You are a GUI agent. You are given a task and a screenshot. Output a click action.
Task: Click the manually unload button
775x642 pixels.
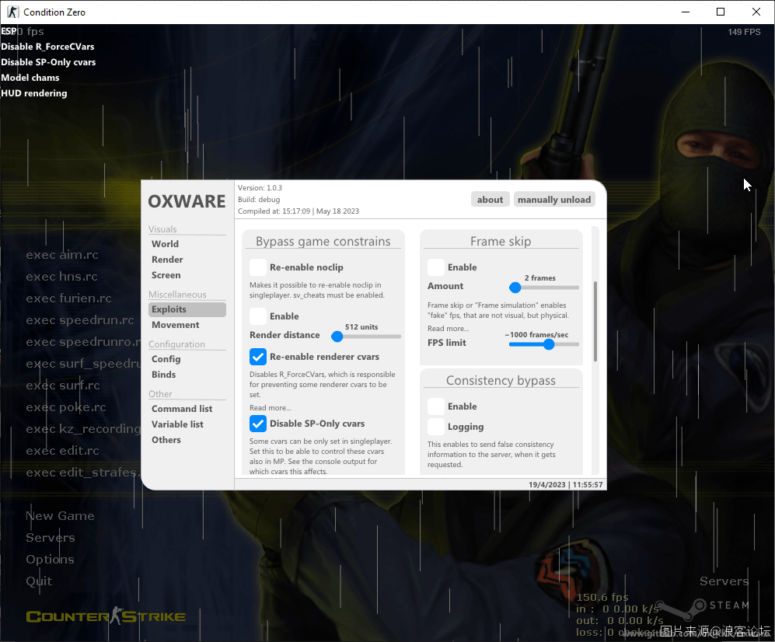click(554, 200)
